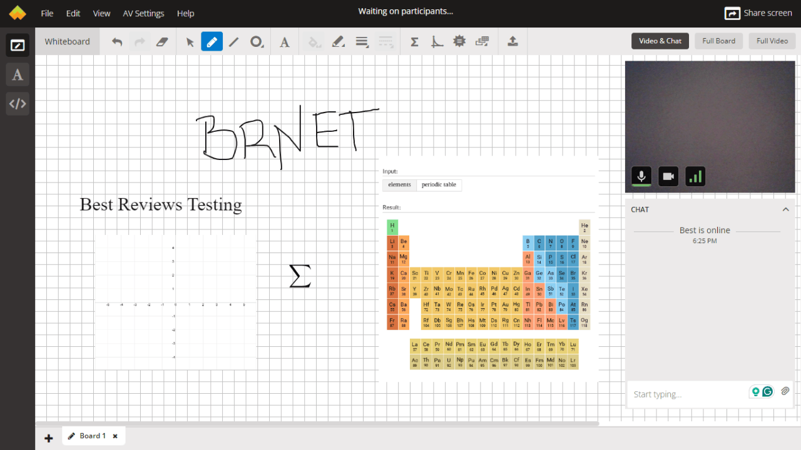Toggle the video camera off

click(x=668, y=177)
